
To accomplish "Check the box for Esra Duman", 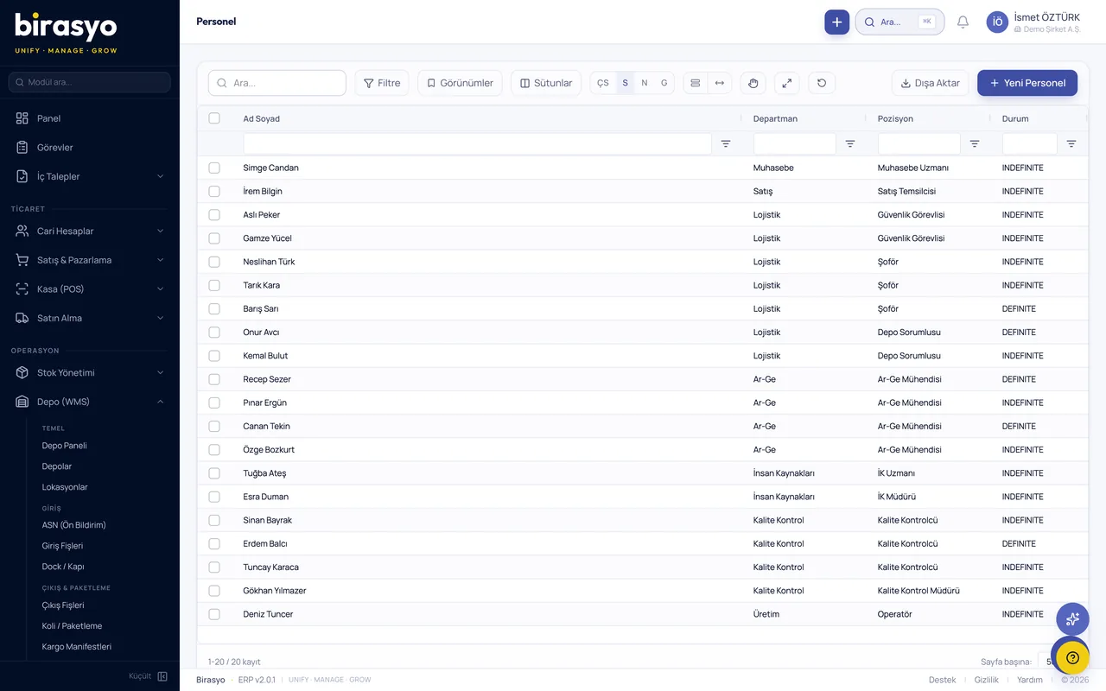I will coord(214,497).
